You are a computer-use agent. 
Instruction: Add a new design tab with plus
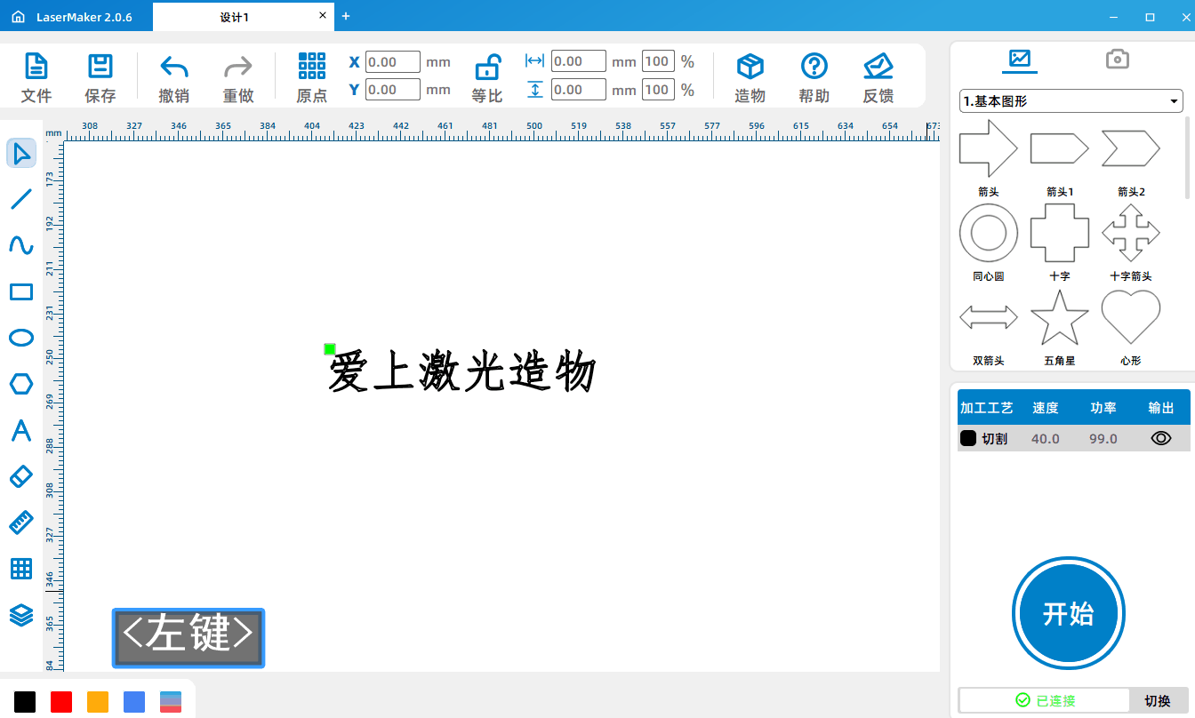coord(346,16)
